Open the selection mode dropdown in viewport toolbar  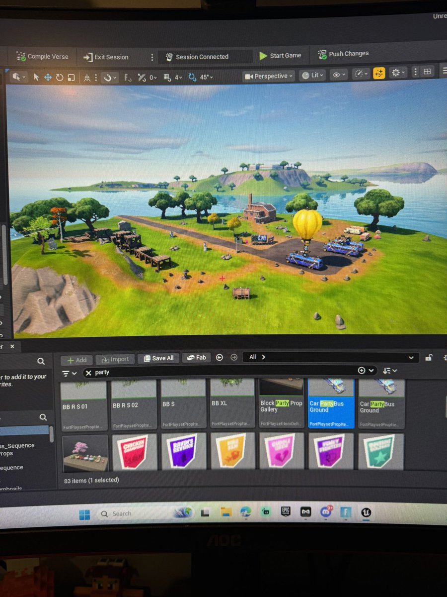pyautogui.click(x=19, y=77)
